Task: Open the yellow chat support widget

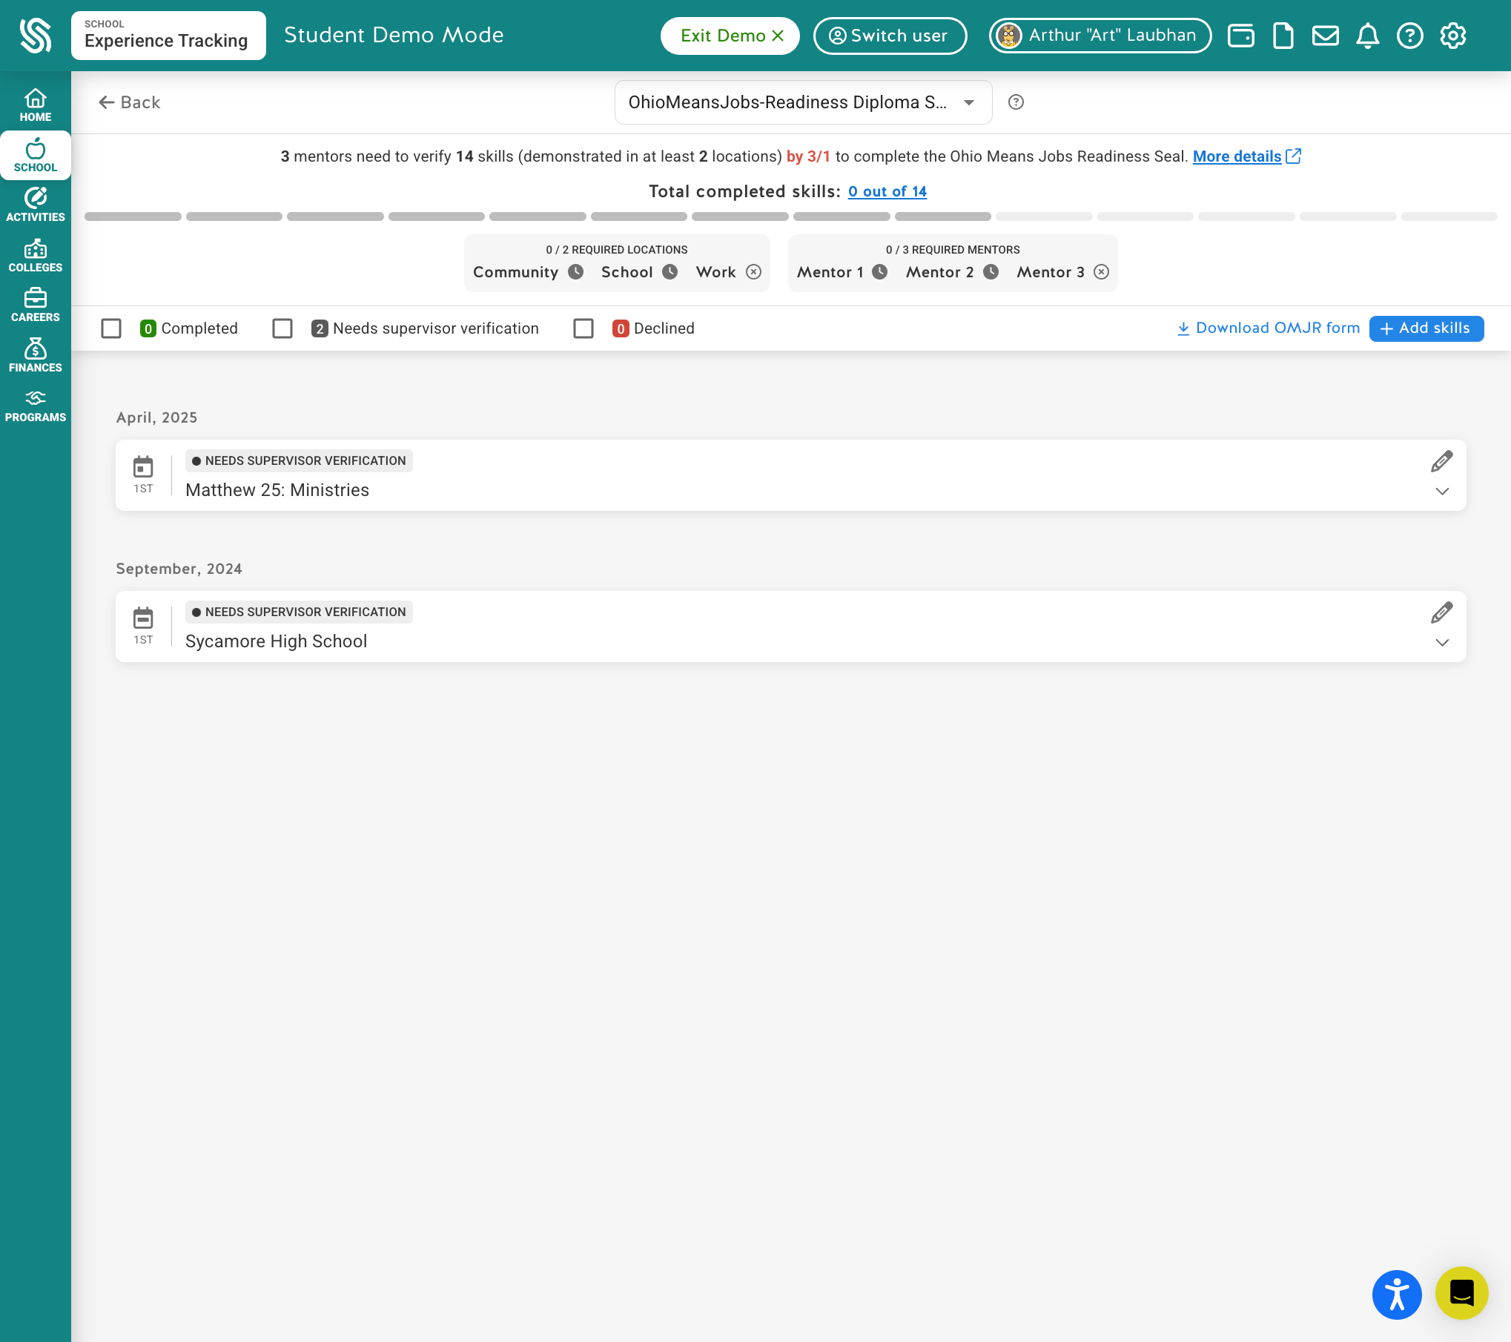Action: click(x=1461, y=1293)
